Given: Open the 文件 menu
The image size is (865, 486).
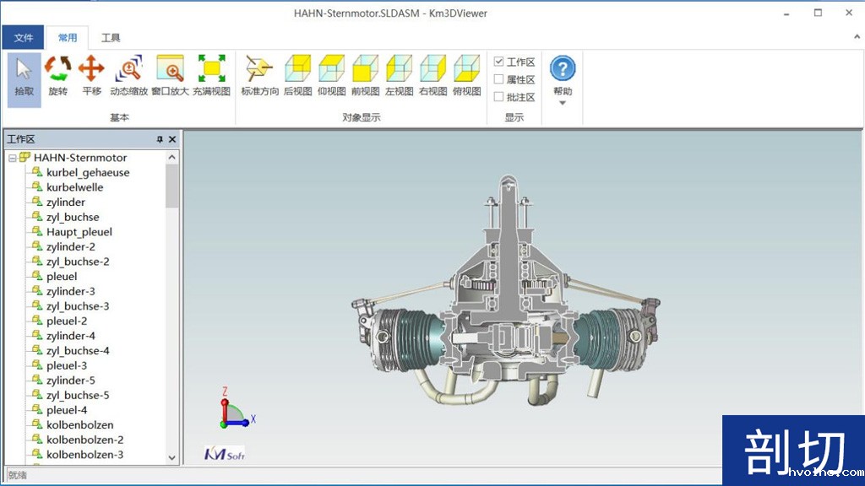Looking at the screenshot, I should click(x=24, y=37).
